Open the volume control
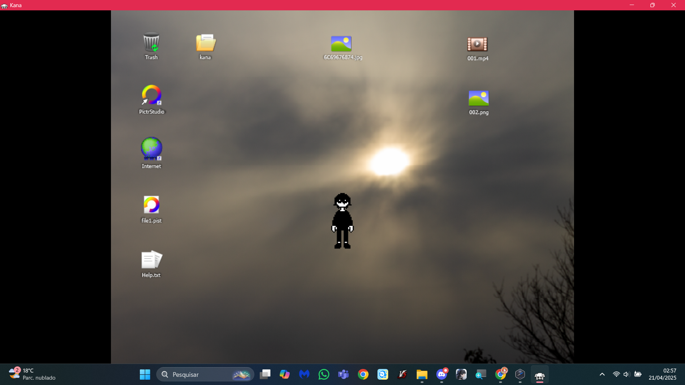The width and height of the screenshot is (685, 385). [x=626, y=374]
